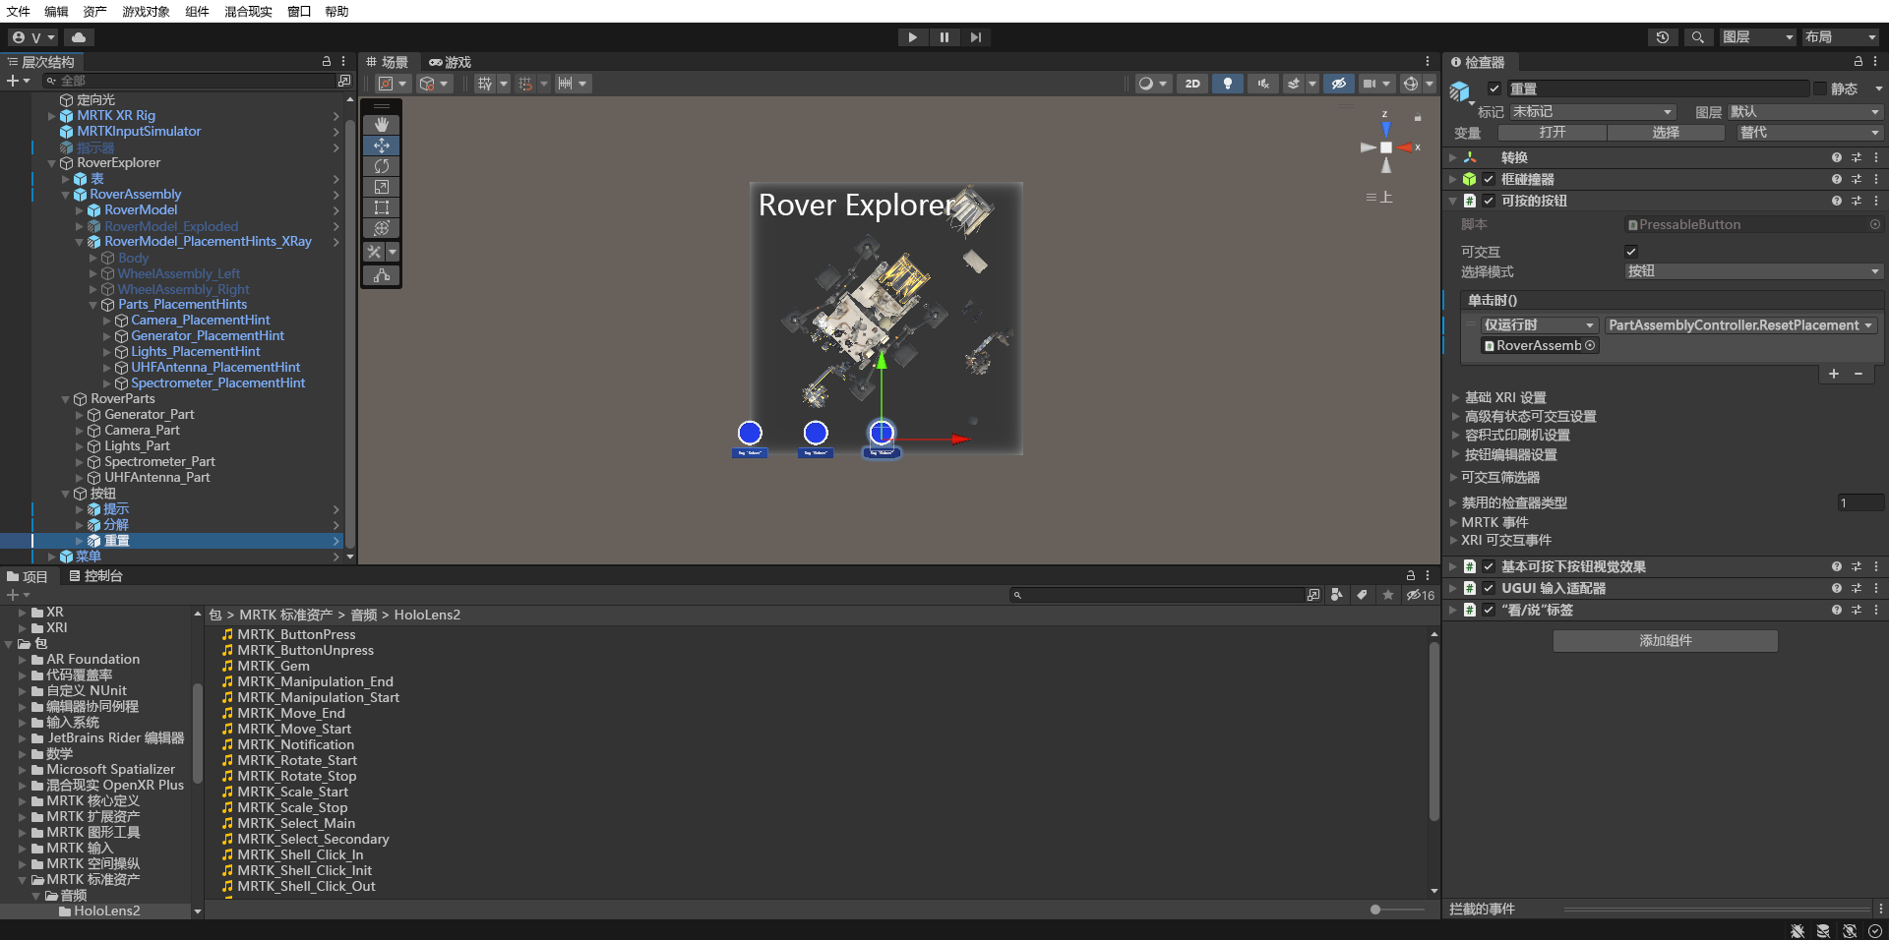Toggle scene view audio mute
1889x940 pixels.
click(1262, 84)
